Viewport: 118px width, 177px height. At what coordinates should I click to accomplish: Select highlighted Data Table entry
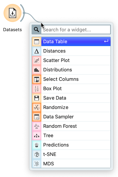71,41
